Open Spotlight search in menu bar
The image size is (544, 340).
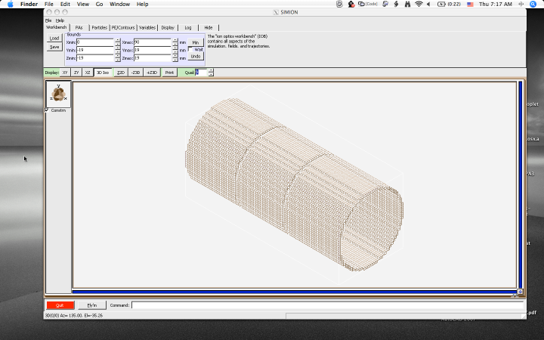(x=533, y=5)
